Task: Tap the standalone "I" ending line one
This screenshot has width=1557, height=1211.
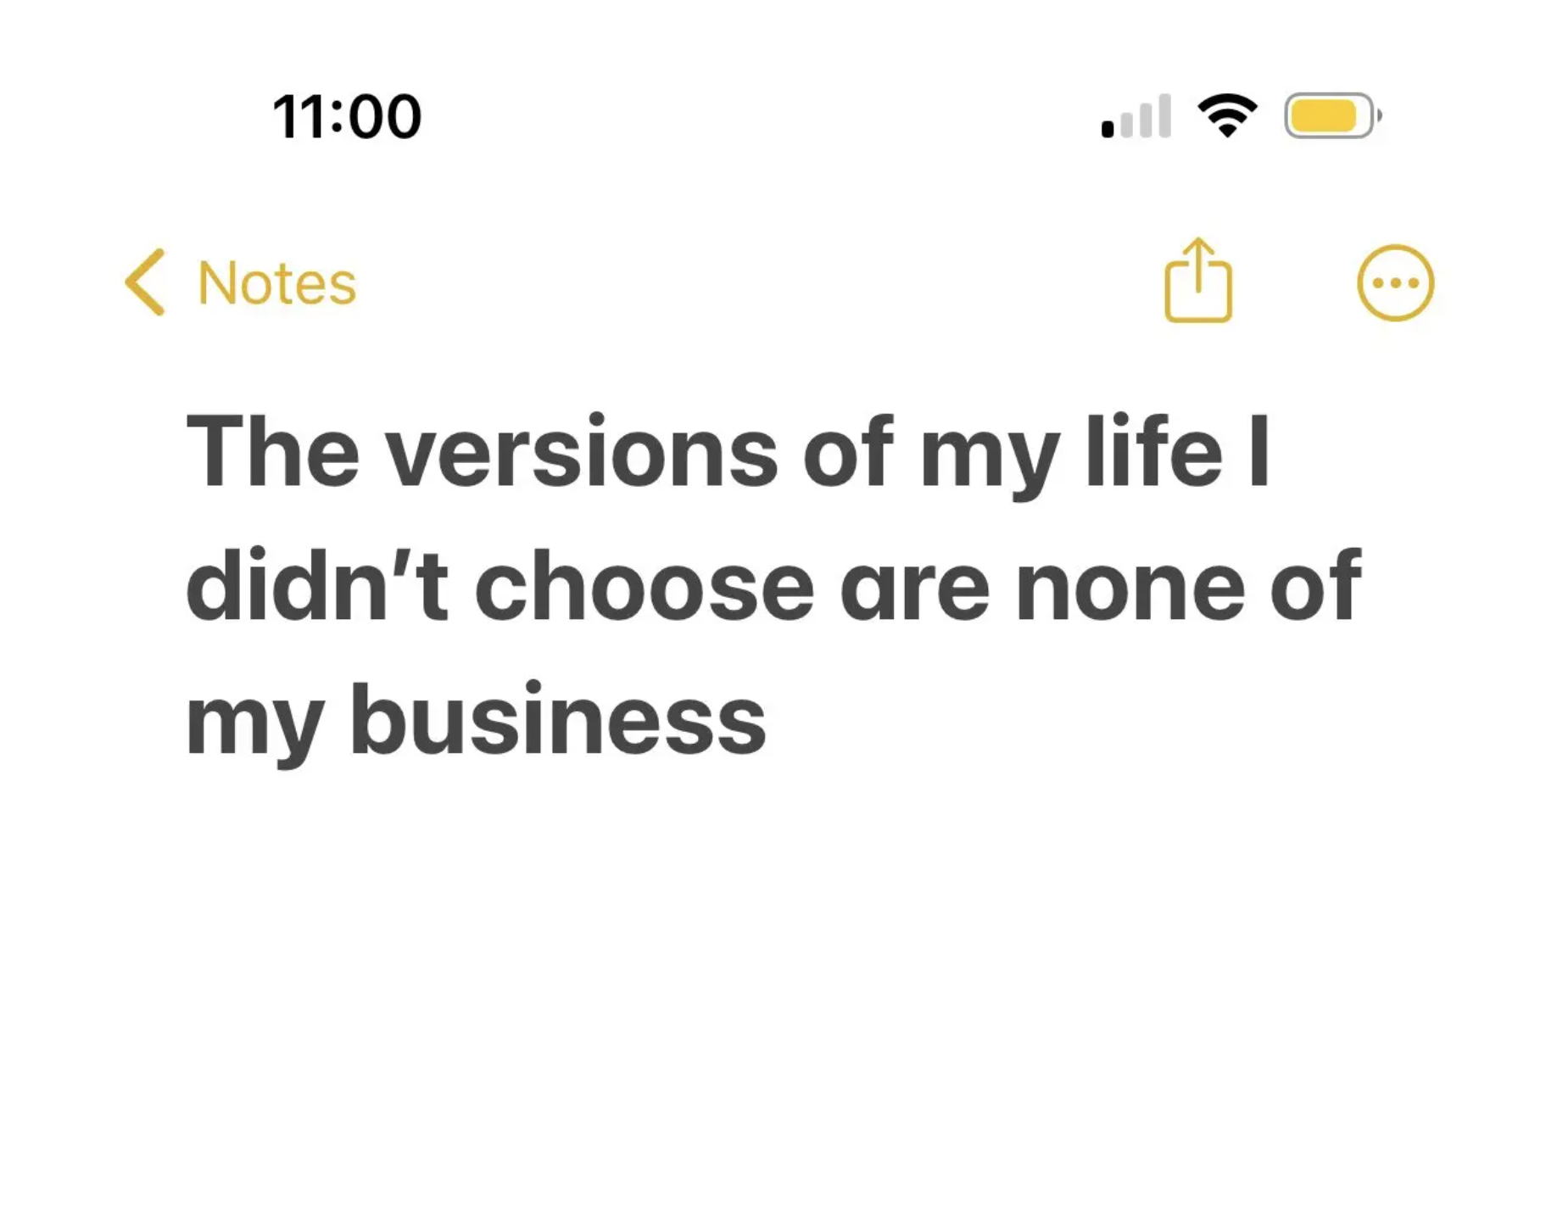Action: pos(1259,451)
